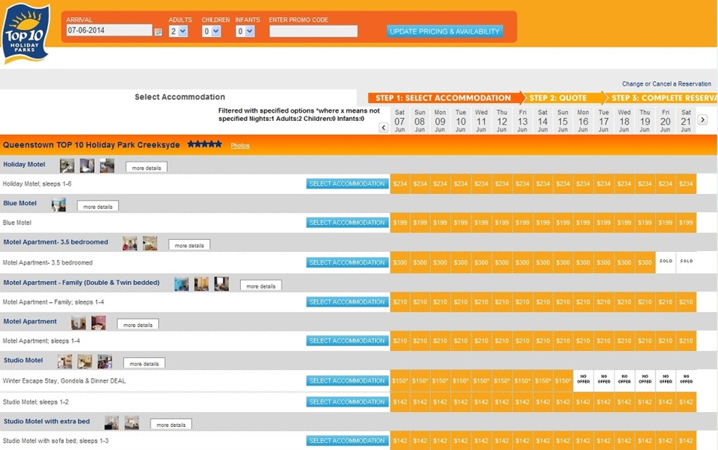Open the Children count dropdown

211,31
